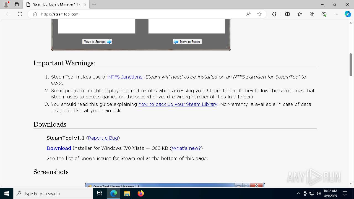Click the page scroll down arrow
The width and height of the screenshot is (354, 199).
pyautogui.click(x=351, y=183)
